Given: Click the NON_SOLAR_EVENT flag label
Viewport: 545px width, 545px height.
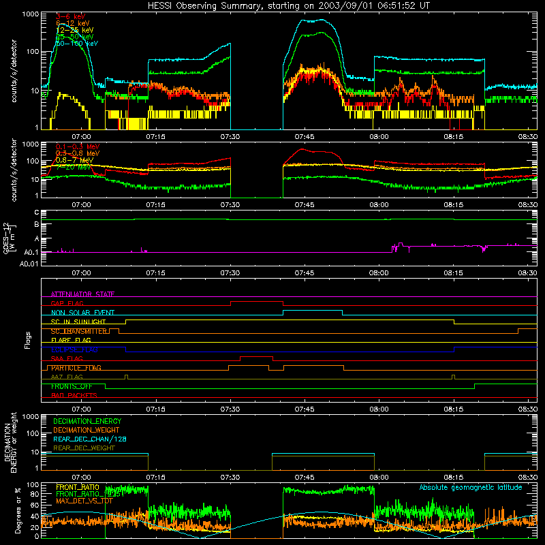Looking at the screenshot, I should pyautogui.click(x=82, y=313).
